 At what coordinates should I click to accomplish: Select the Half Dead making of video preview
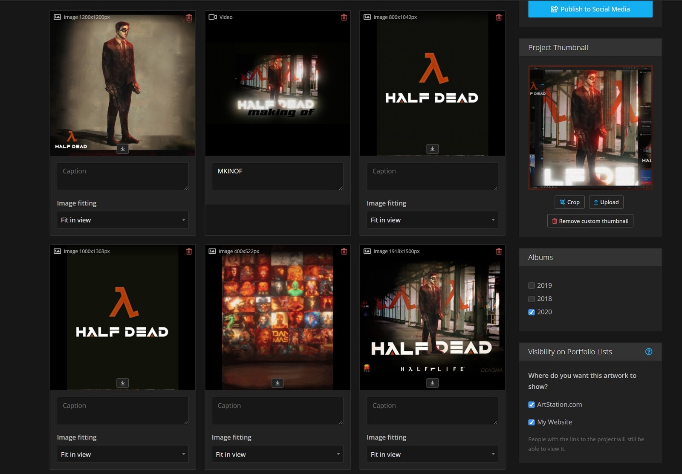277,83
